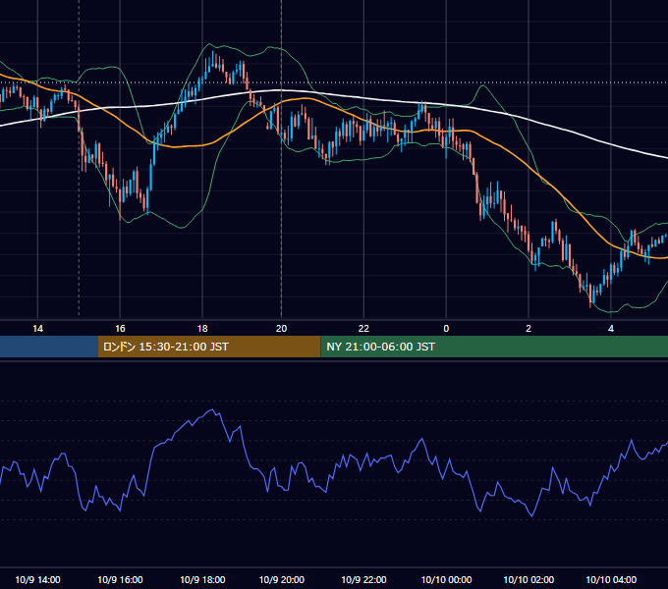Viewport: 668px width, 589px height.
Task: Click the 18 hour label on upper axis
Action: click(x=202, y=329)
